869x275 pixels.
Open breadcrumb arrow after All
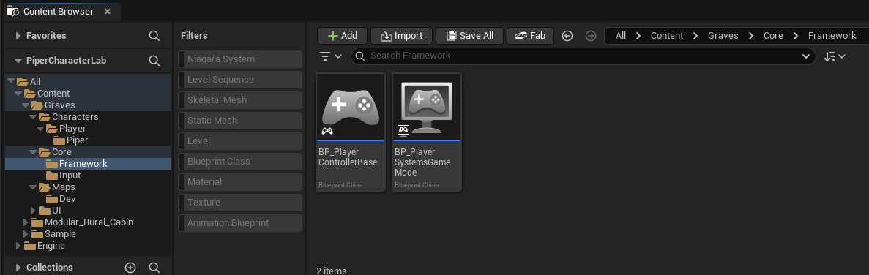click(x=638, y=36)
